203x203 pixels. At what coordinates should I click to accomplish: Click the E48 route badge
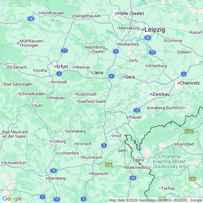[x=109, y=165]
